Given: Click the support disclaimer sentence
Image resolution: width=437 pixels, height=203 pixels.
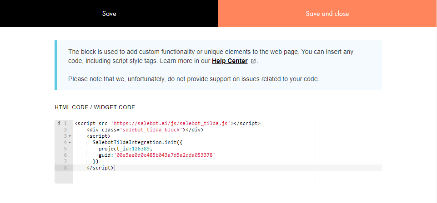Looking at the screenshot, I should point(194,79).
